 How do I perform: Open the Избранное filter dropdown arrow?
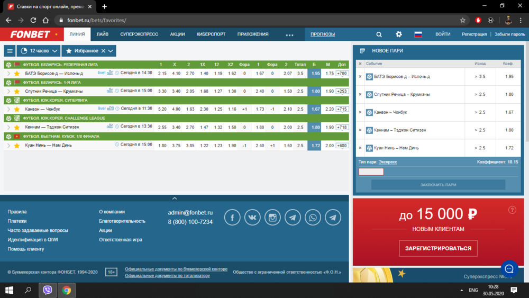pyautogui.click(x=111, y=51)
